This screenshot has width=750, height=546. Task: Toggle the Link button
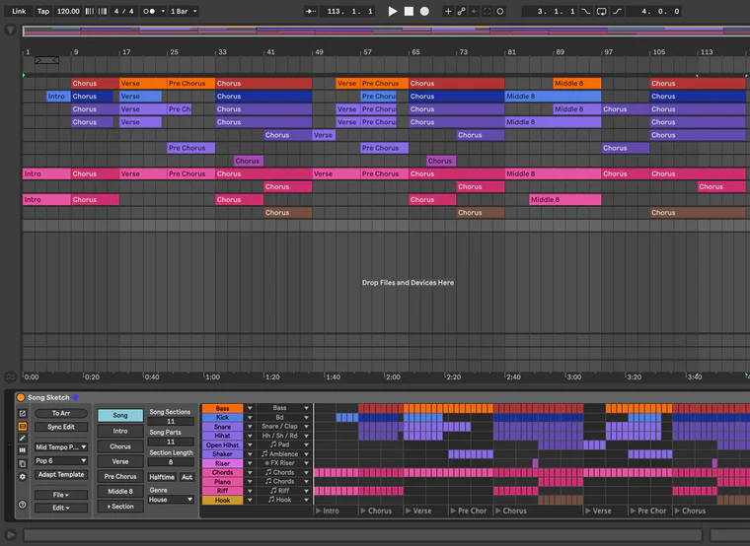pyautogui.click(x=18, y=11)
